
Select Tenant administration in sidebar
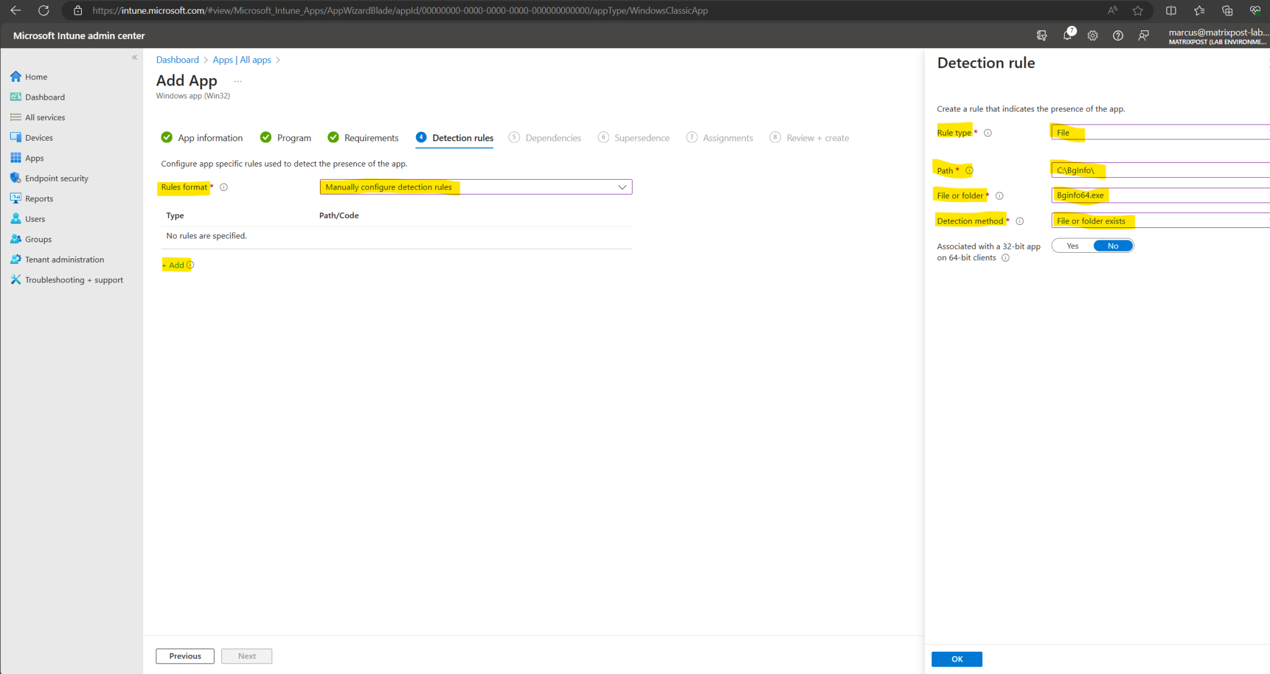64,259
